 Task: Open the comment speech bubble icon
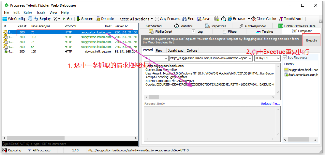30,19
